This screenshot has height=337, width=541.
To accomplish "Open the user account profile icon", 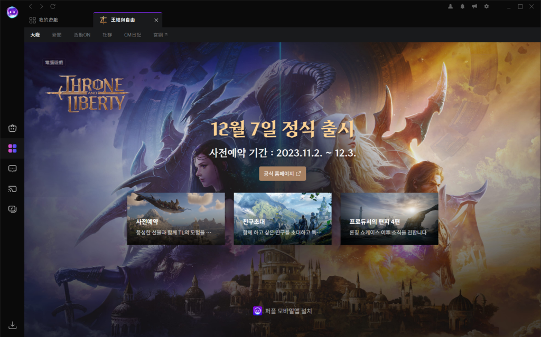I will (x=450, y=6).
